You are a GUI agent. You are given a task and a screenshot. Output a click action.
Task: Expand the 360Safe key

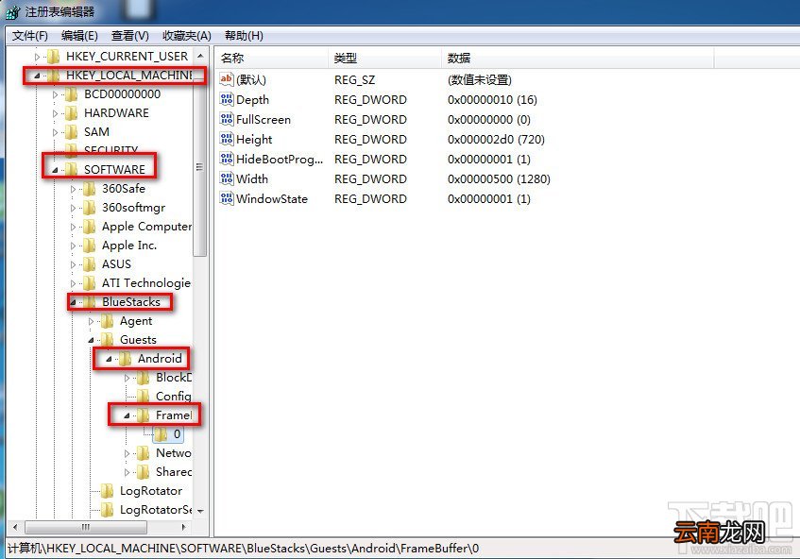(x=73, y=189)
